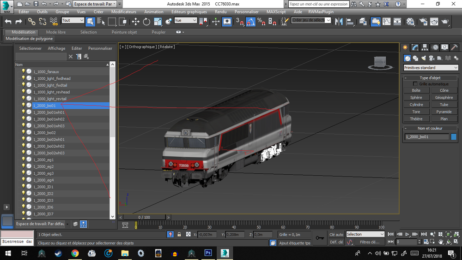Toggle Window/Crossing selection mode icon
Viewport: 462px width, 260px height.
click(x=122, y=22)
